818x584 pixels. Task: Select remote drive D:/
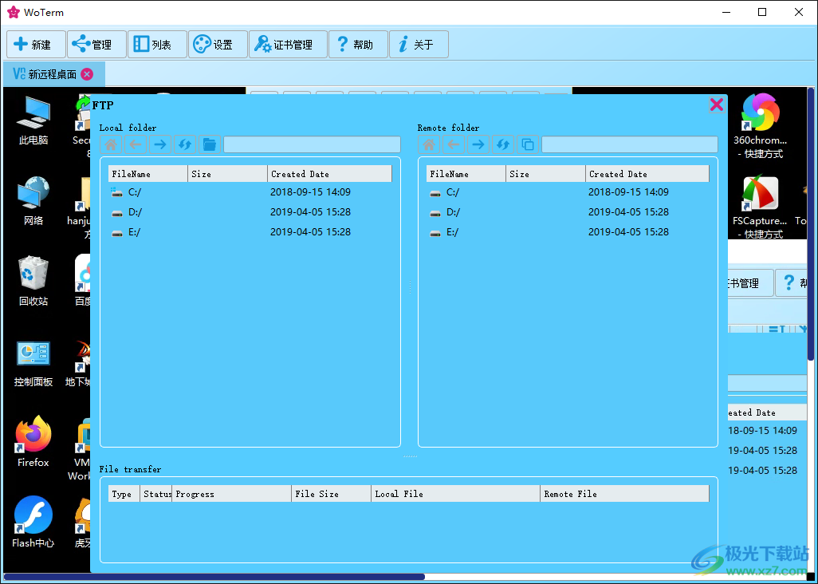(568, 212)
